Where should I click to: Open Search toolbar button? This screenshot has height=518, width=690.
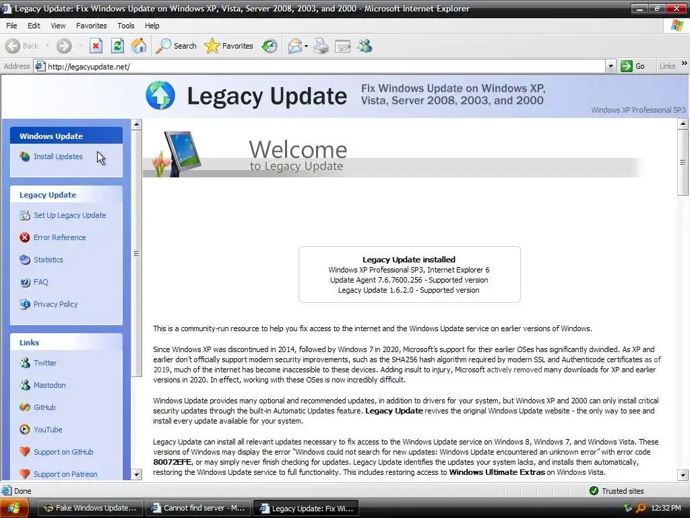[x=176, y=46]
